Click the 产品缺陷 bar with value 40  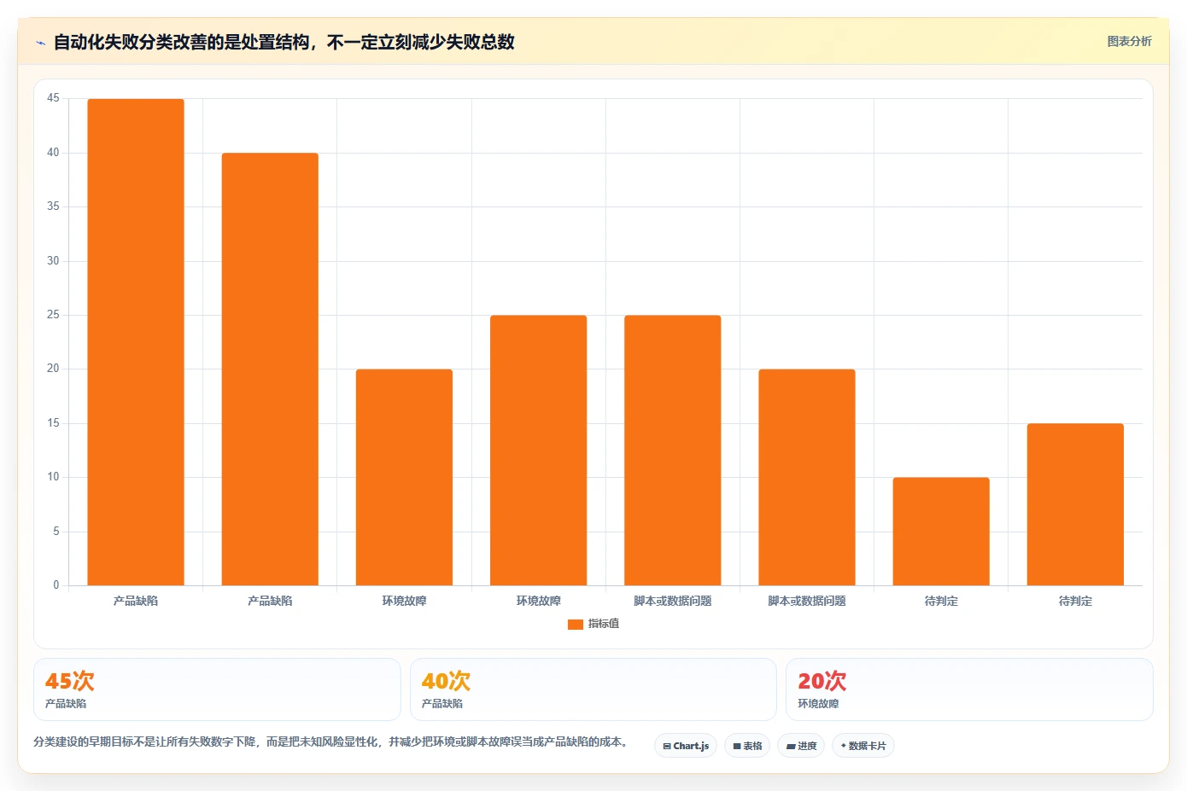270,369
